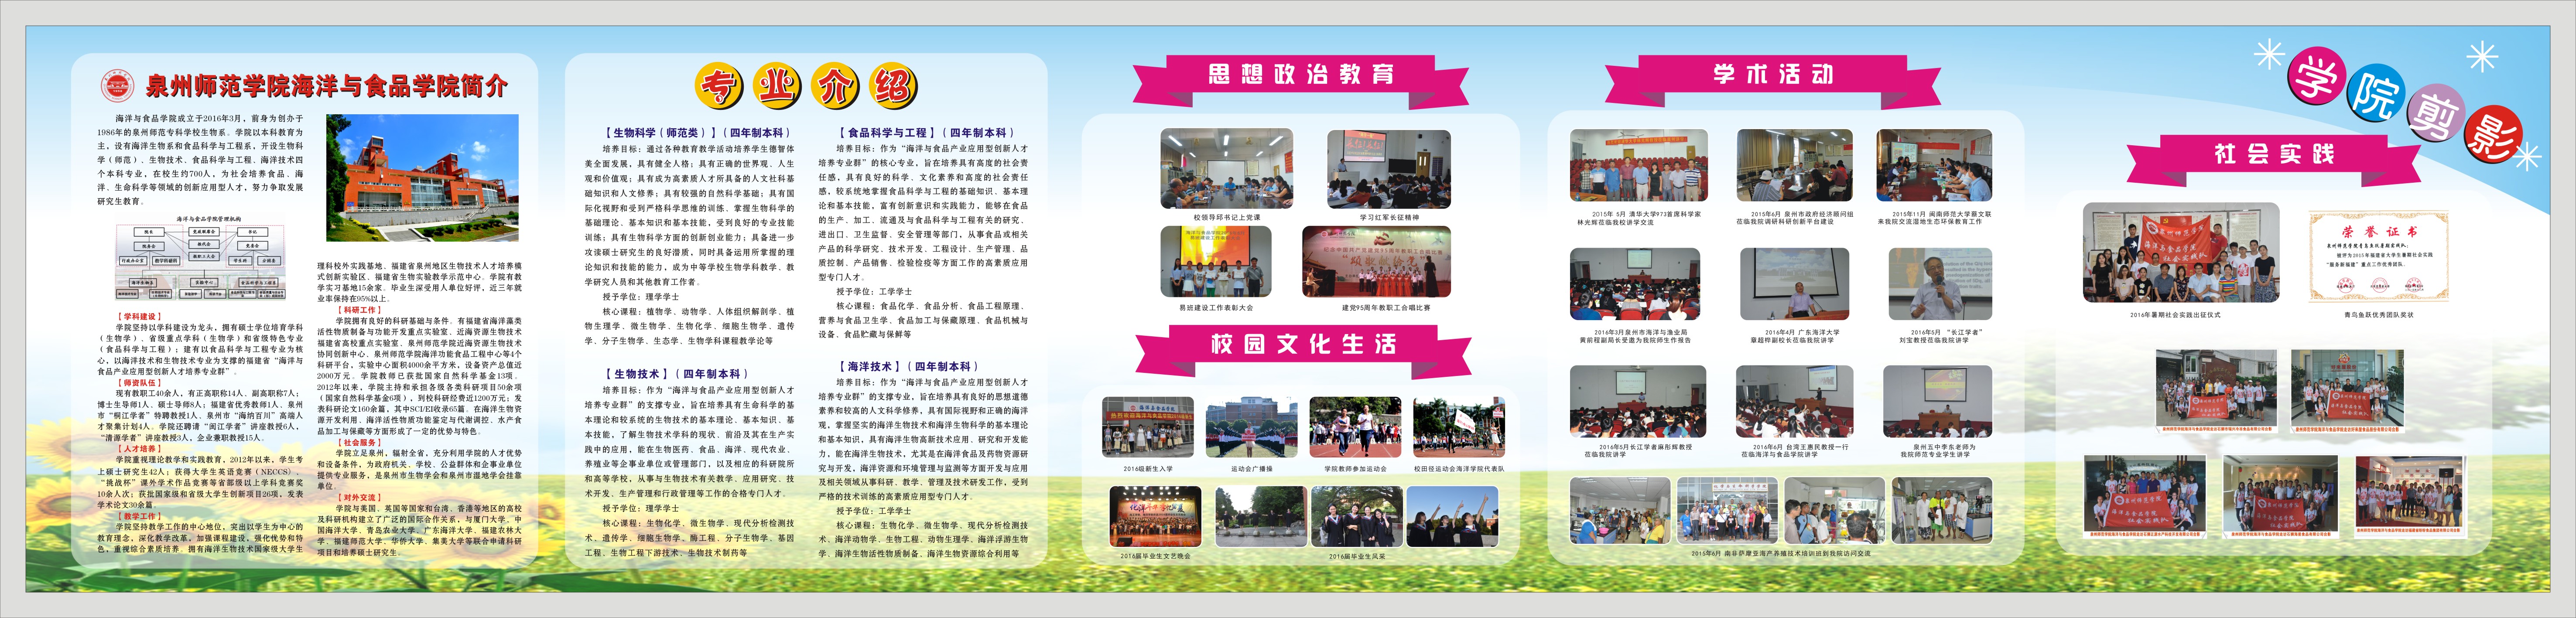Click the yellow circle with 专
The width and height of the screenshot is (2576, 618).
(719, 86)
